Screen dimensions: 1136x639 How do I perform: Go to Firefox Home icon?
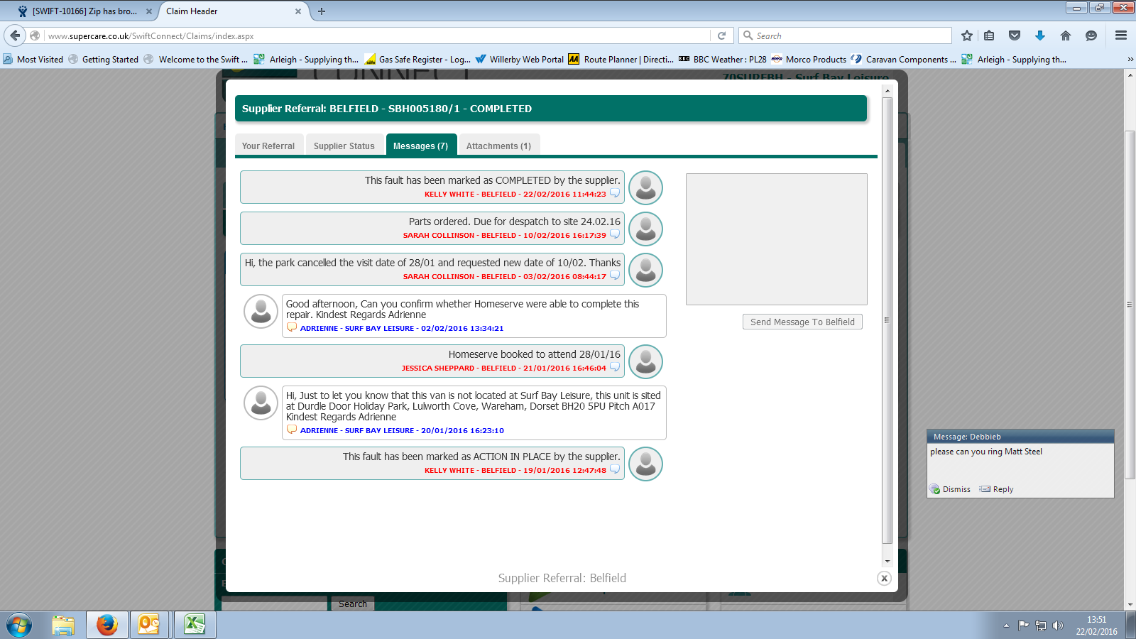pyautogui.click(x=1066, y=35)
